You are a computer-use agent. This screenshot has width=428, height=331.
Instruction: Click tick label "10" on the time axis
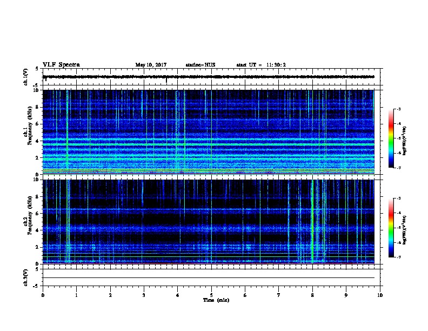tap(380, 295)
